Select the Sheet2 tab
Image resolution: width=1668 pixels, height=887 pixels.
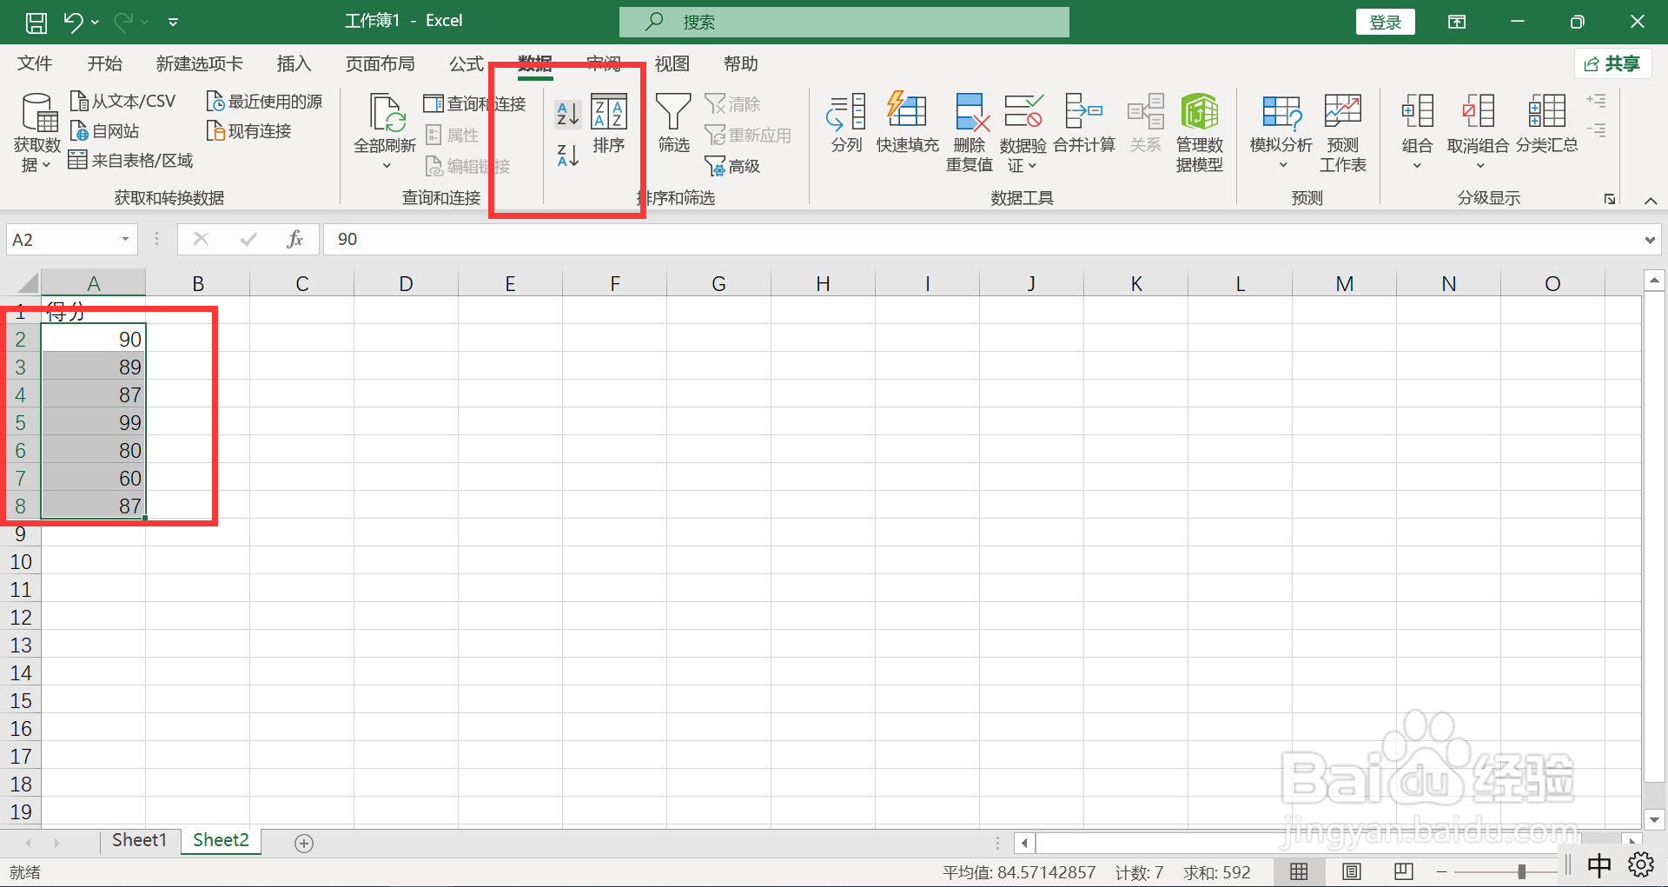tap(221, 840)
